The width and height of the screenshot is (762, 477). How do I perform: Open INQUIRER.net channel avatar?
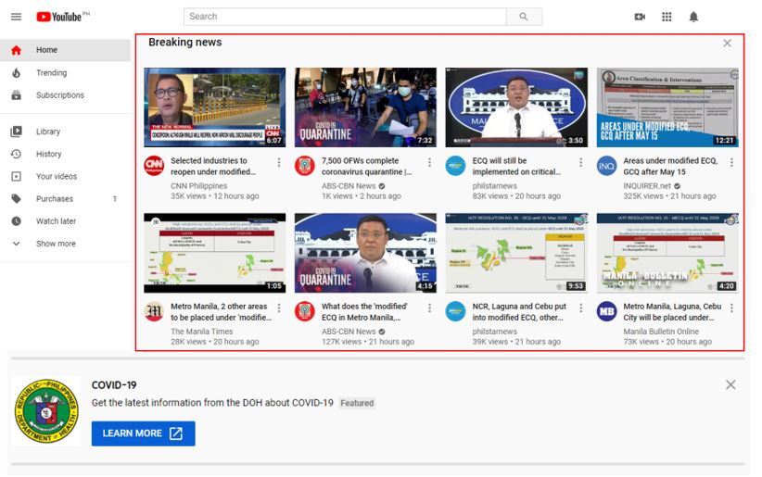click(x=606, y=166)
